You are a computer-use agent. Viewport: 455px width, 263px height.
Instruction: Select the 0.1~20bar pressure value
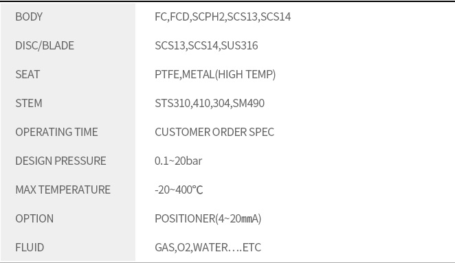click(x=179, y=161)
